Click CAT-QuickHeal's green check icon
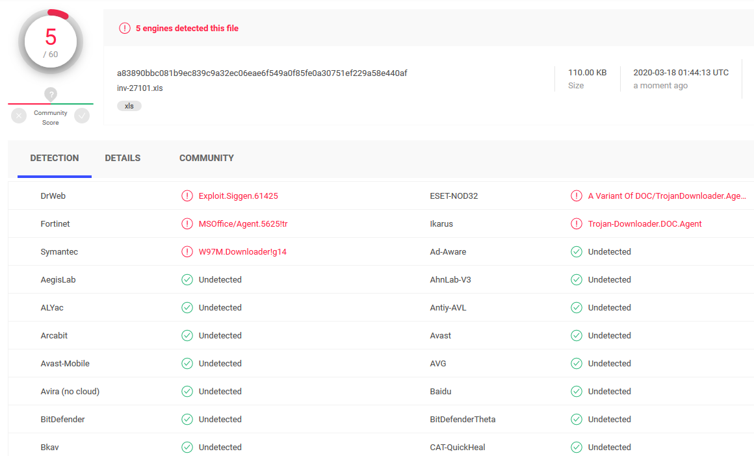 click(x=576, y=448)
